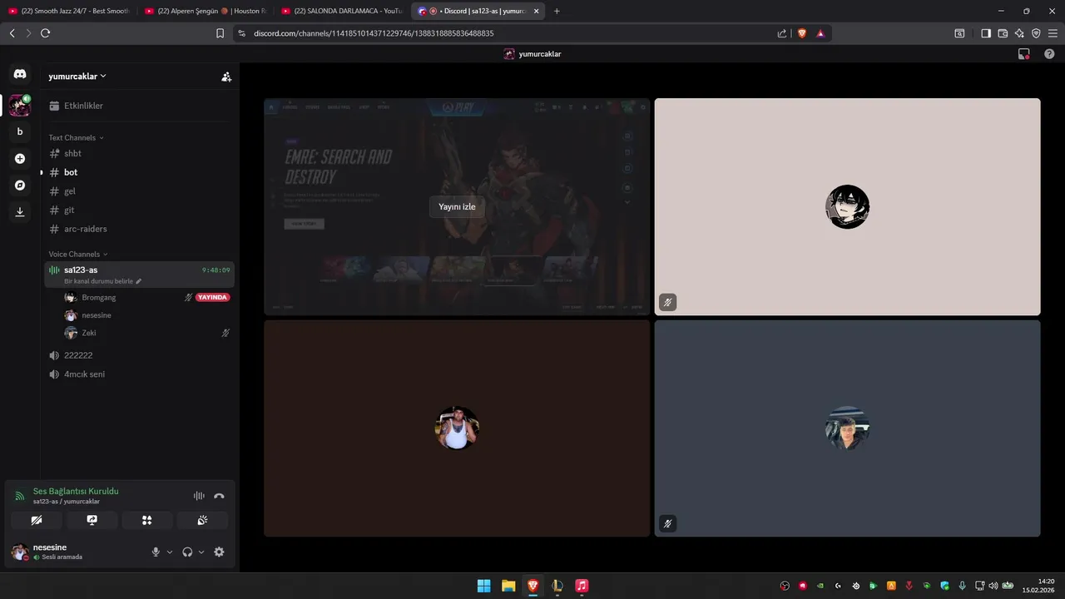Open Brave VPN shield icon in toolbar
The width and height of the screenshot is (1065, 599).
pos(1036,33)
